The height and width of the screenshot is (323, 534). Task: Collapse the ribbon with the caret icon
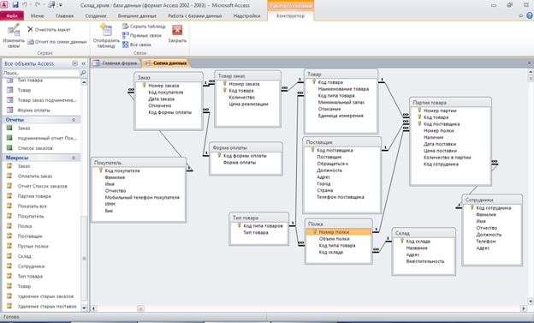[520, 15]
